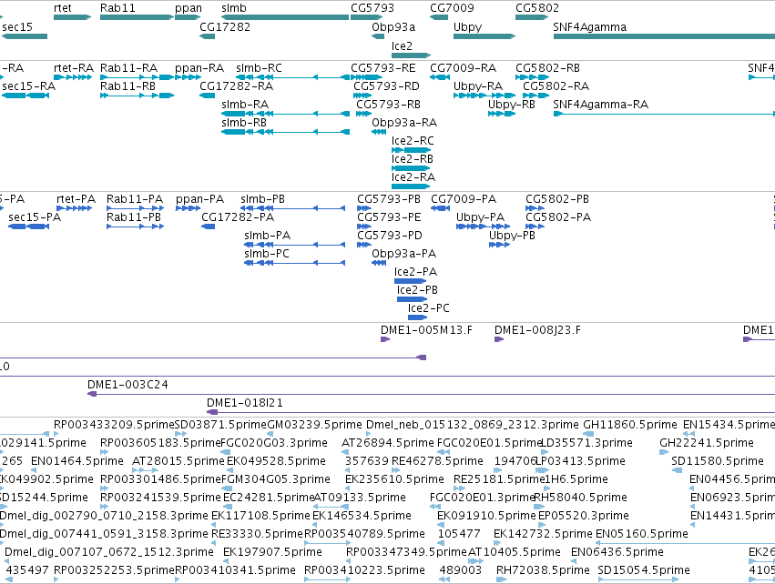Click the sec15 gene bar

tap(25, 36)
